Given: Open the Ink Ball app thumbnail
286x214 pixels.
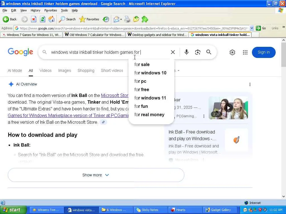Looking at the screenshot, I should [236, 140].
